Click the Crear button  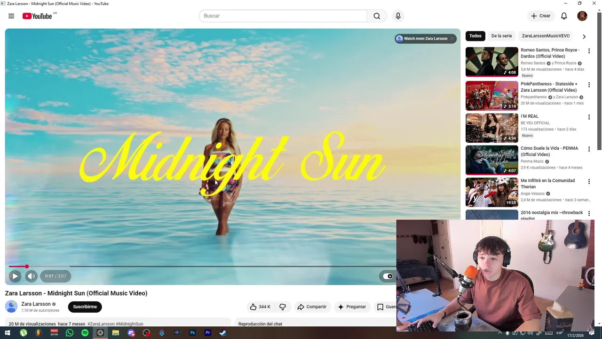point(540,16)
